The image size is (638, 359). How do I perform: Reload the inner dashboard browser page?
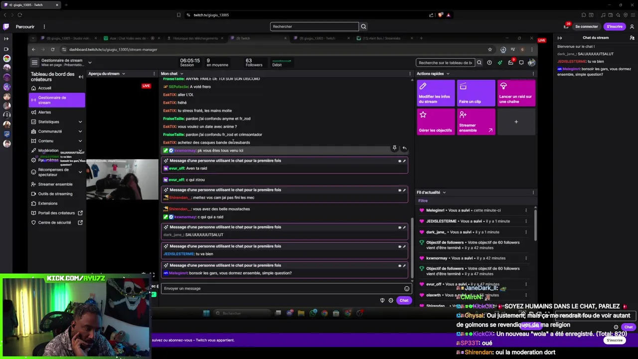click(52, 49)
